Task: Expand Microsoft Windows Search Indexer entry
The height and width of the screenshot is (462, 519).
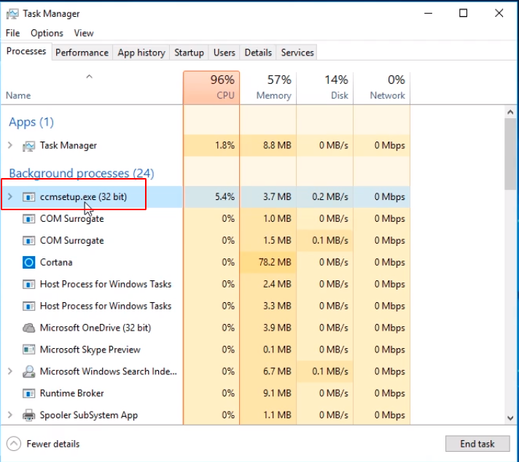Action: tap(10, 371)
